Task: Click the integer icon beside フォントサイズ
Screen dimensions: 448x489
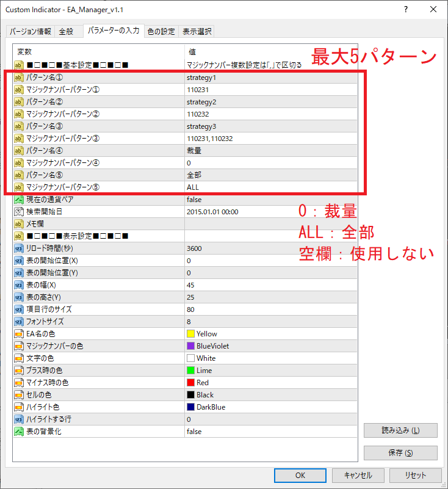Action: (19, 321)
